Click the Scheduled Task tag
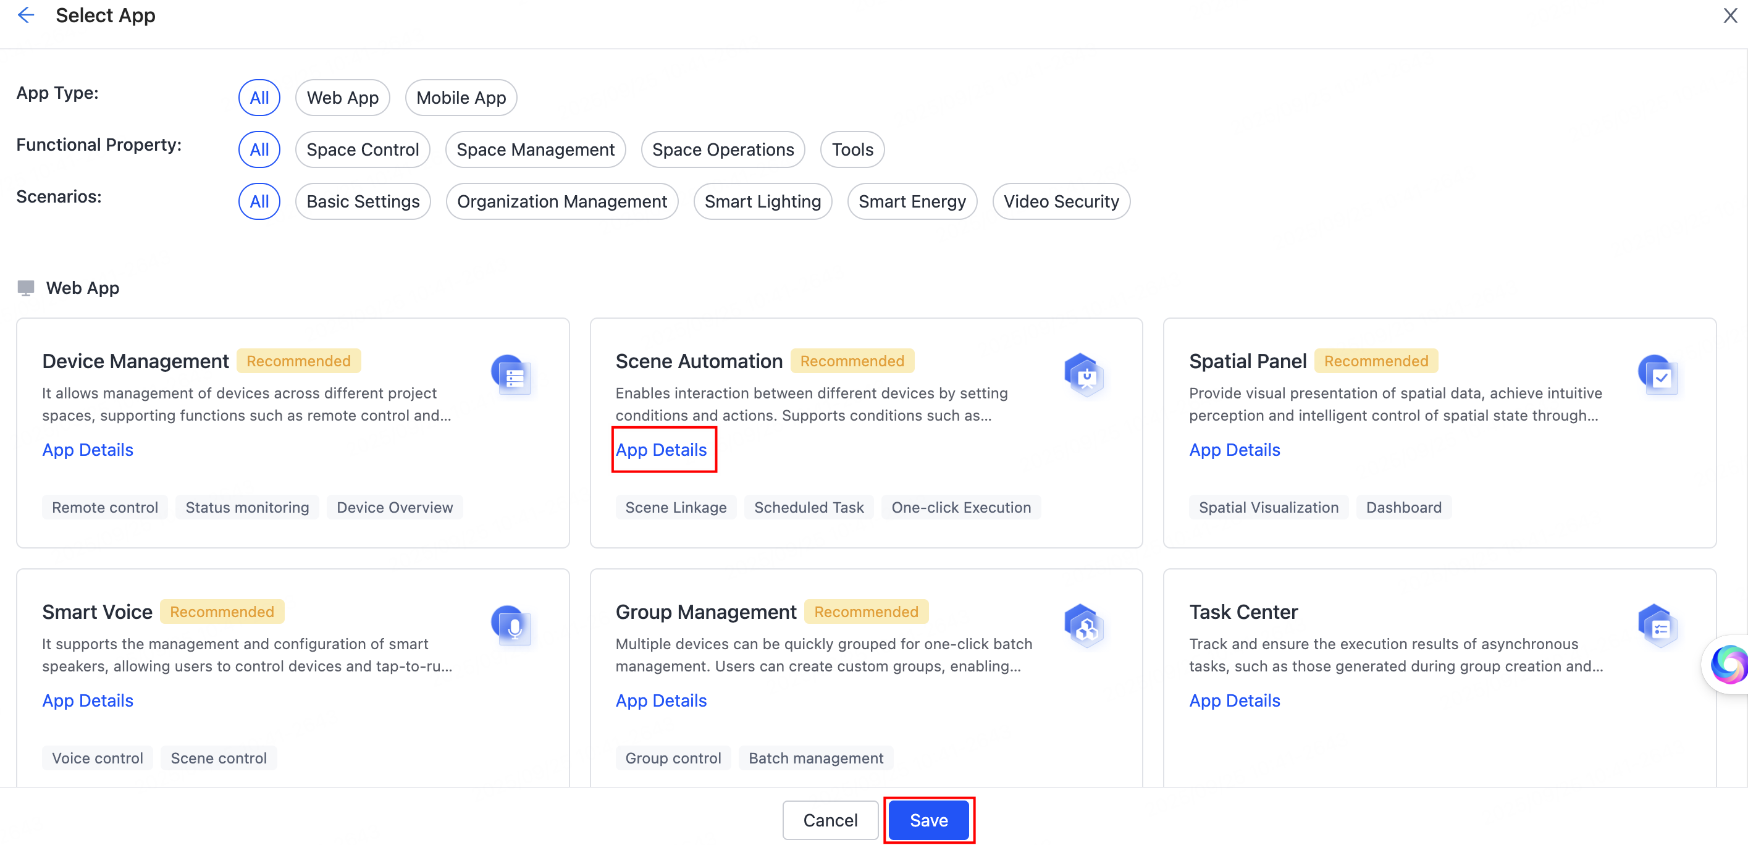 pyautogui.click(x=809, y=507)
